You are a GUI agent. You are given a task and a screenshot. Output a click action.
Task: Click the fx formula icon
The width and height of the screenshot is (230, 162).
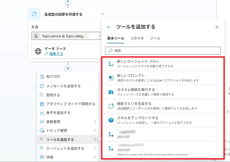pos(36,36)
